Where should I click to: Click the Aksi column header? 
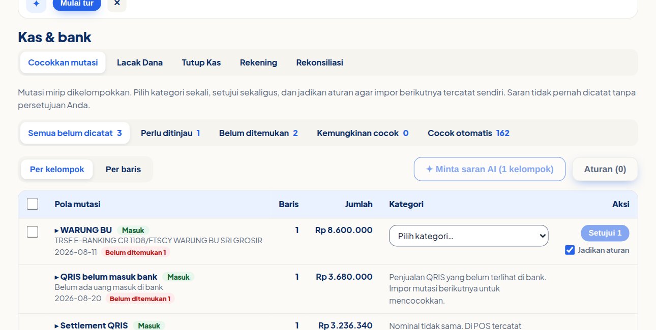click(x=621, y=204)
